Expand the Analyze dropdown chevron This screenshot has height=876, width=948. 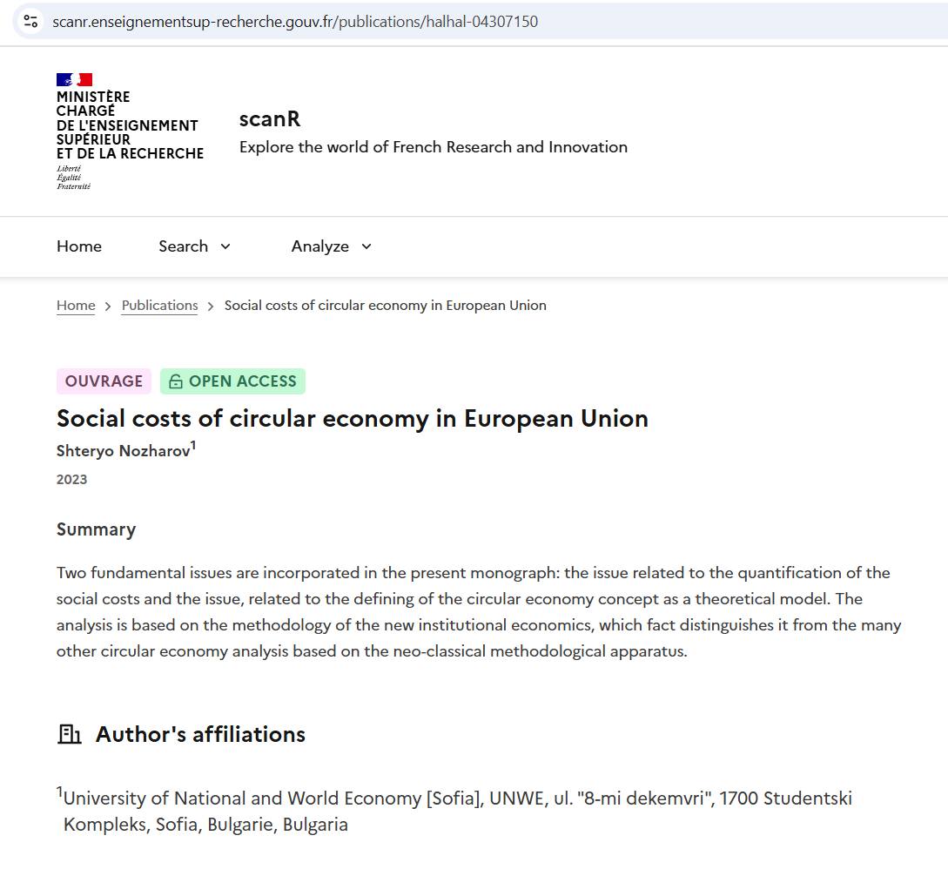pos(366,246)
